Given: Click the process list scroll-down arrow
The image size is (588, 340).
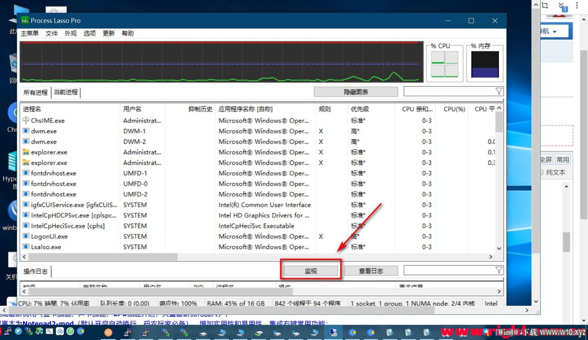Looking at the screenshot, I should pyautogui.click(x=499, y=248).
